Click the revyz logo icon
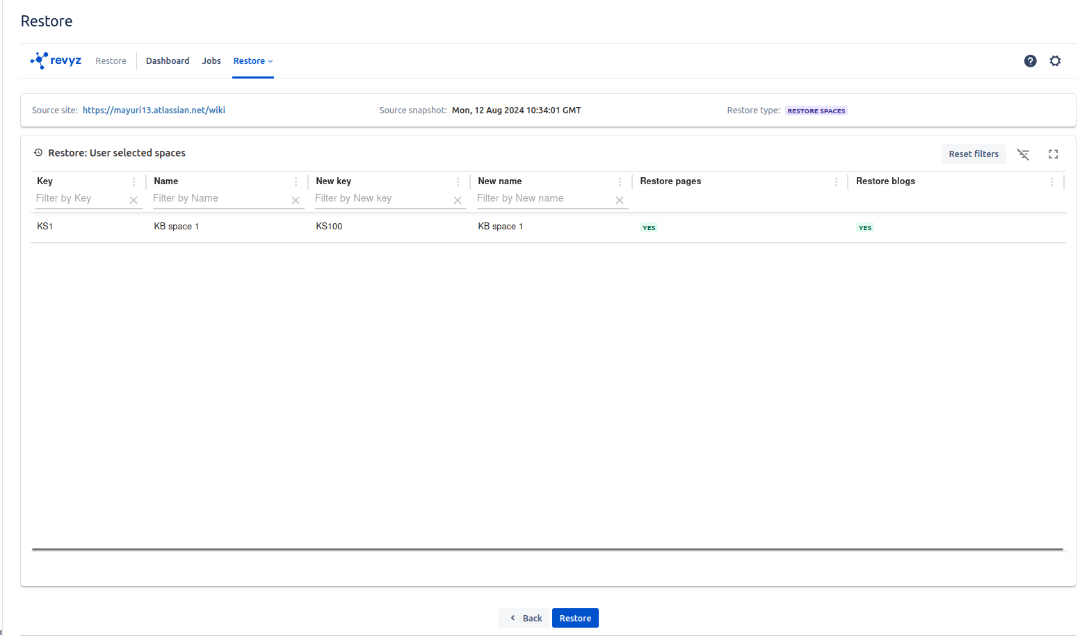1080x636 pixels. (x=40, y=60)
